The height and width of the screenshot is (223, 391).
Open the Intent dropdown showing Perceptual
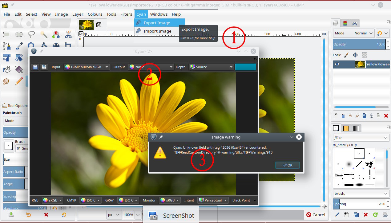213,200
